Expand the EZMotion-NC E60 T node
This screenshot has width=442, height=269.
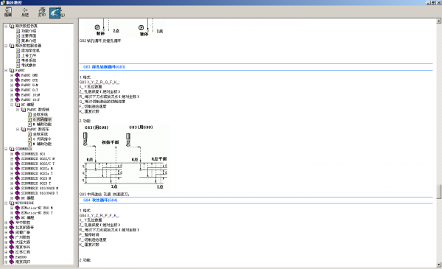12,213
